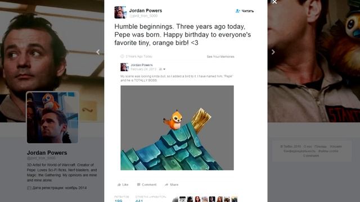The height and width of the screenshot is (202, 360).
Task: View the 441 likes count
Action: tap(139, 201)
